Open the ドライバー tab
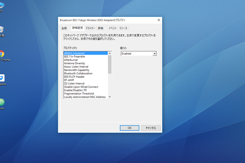The width and height of the screenshot is (245, 163). tap(90, 28)
